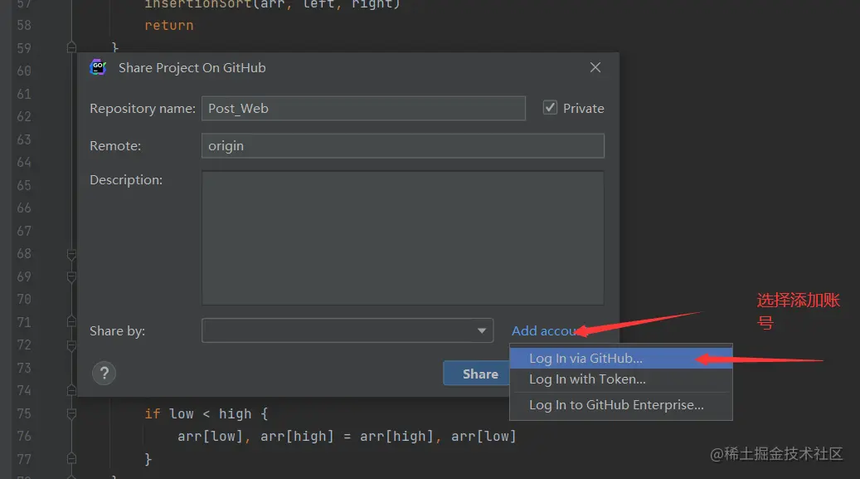Select Log In via GitHub... menu item

621,358
